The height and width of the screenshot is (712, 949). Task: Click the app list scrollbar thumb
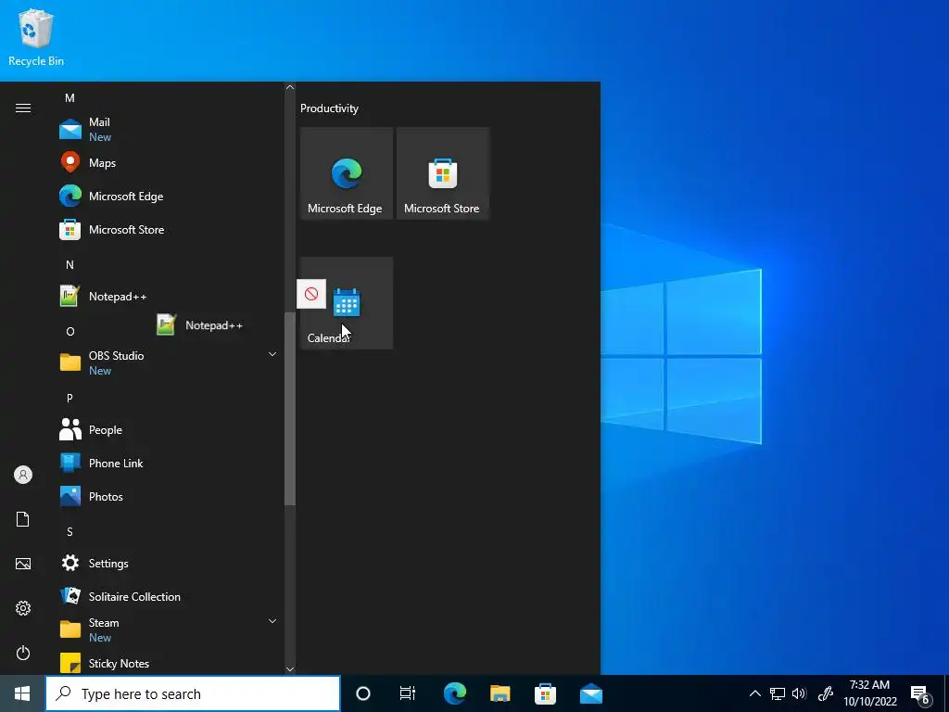pos(290,408)
